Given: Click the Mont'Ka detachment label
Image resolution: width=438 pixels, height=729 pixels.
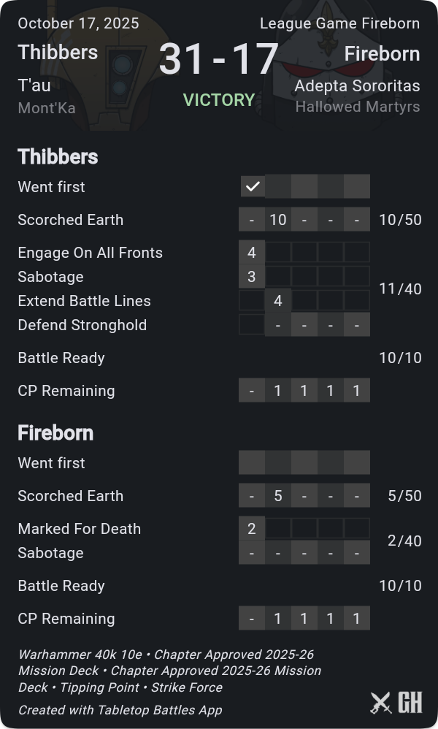Looking at the screenshot, I should [x=47, y=109].
